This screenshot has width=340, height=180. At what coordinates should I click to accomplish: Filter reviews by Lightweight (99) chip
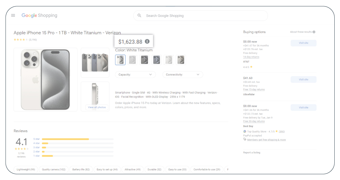[x=26, y=170]
